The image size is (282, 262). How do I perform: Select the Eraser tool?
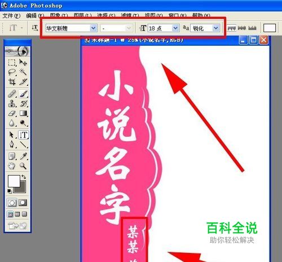coord(12,113)
